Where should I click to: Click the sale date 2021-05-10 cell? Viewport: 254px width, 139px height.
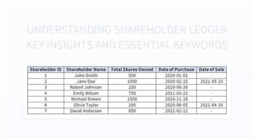[x=211, y=81]
